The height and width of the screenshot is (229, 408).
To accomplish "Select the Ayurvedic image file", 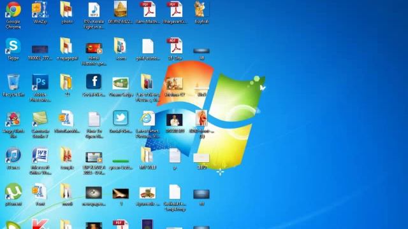I will (x=147, y=193).
